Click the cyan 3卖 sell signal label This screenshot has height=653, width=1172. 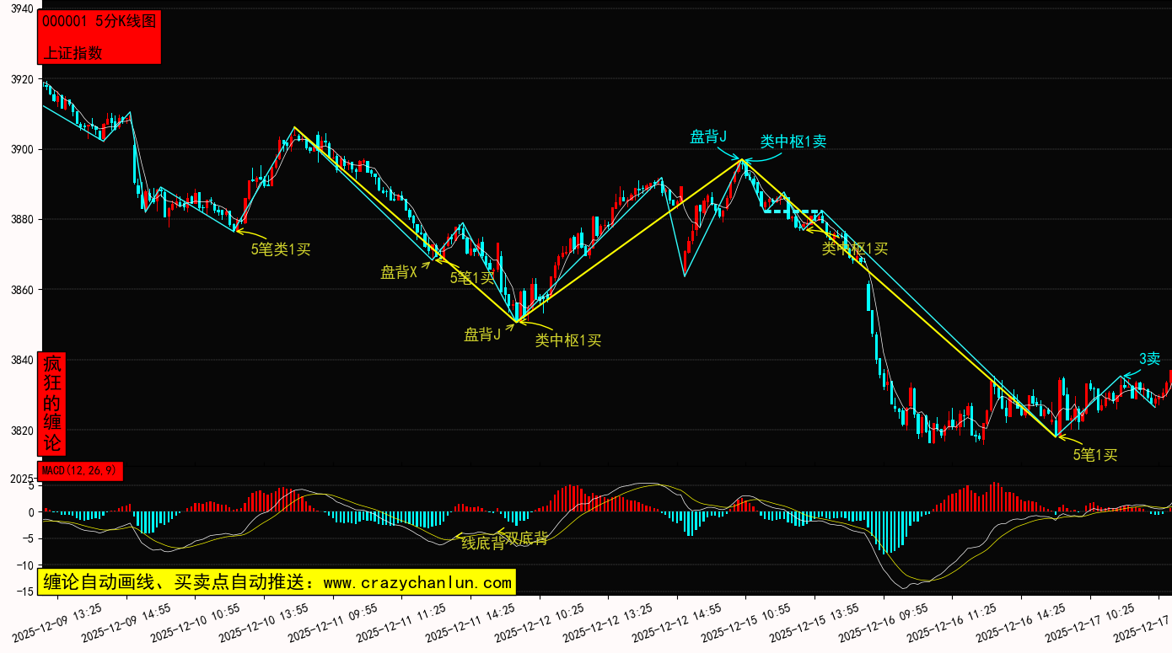[x=1149, y=359]
